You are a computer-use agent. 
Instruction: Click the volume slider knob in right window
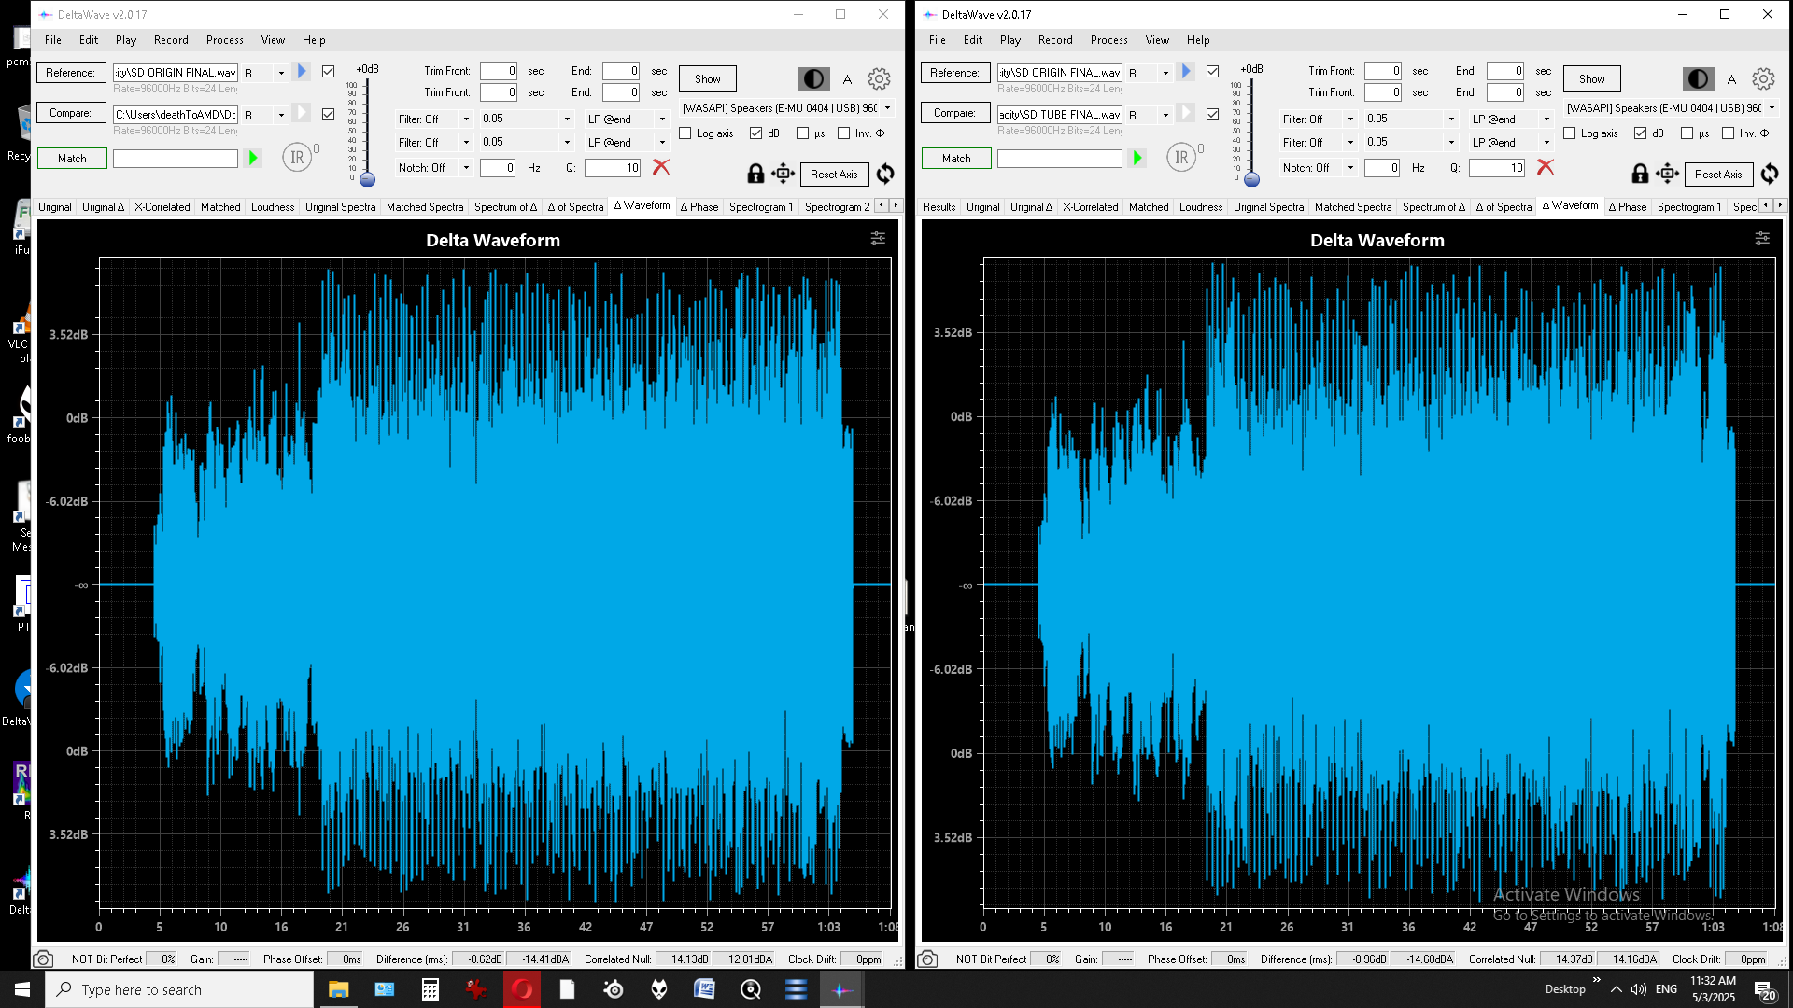[x=1251, y=179]
